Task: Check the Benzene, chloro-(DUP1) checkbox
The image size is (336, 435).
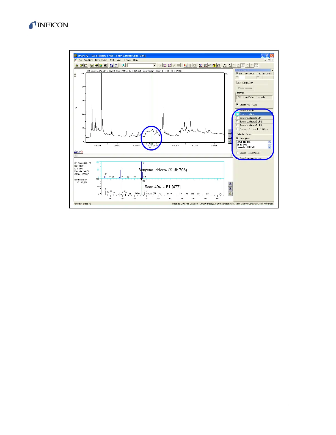Action: coord(237,118)
